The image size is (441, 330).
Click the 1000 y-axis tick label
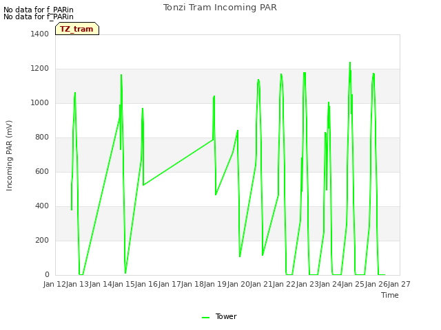click(x=40, y=102)
